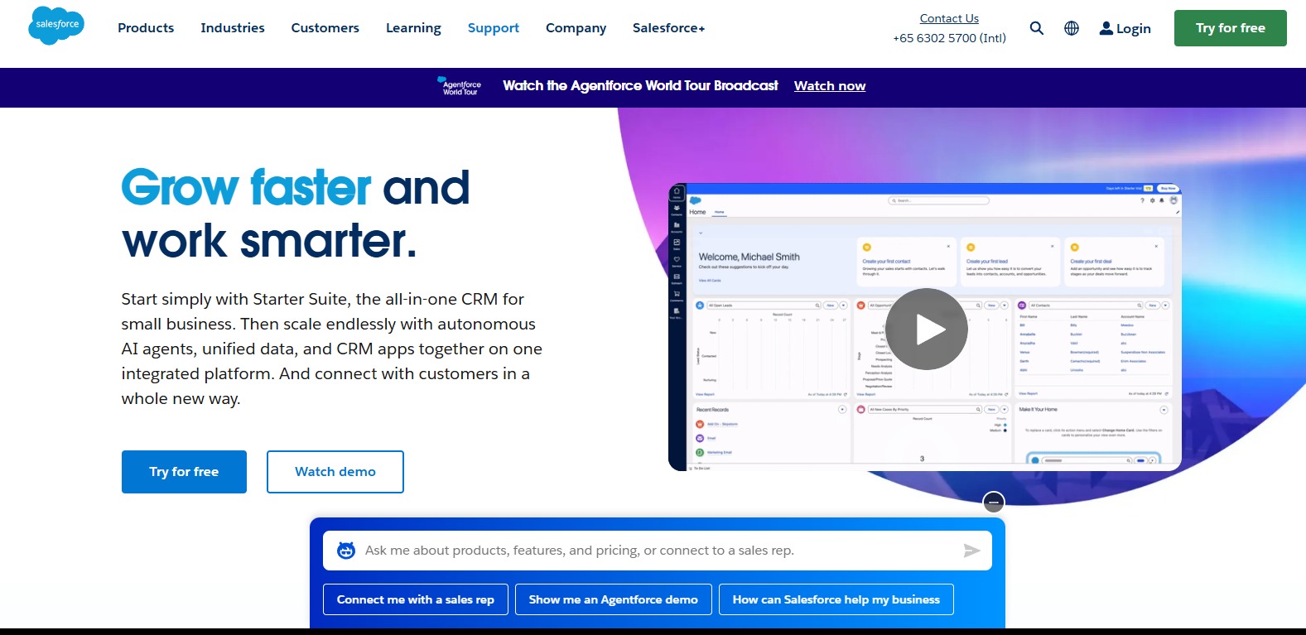Choose Connect me with a sales rep

coord(416,599)
